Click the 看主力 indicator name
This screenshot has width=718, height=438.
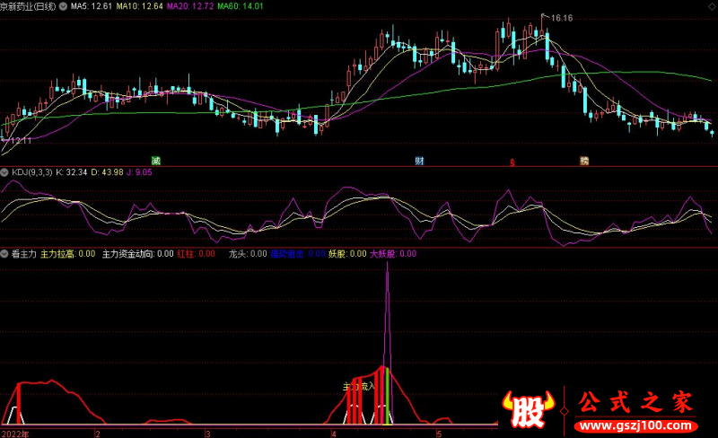pos(23,254)
